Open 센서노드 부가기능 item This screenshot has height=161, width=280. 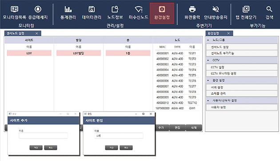242,53
